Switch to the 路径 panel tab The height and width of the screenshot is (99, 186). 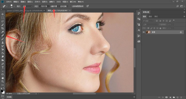click(156, 17)
